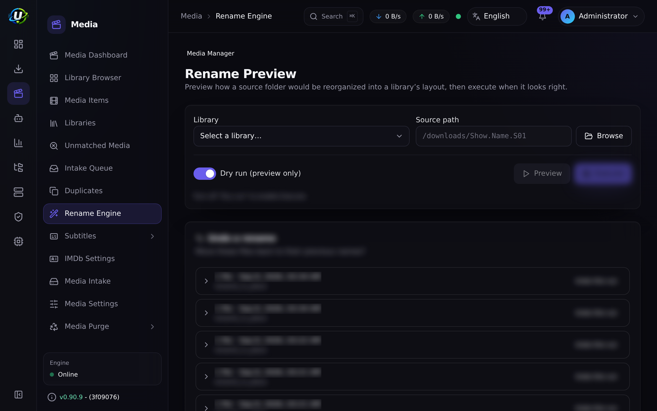Collapse sidebar with the panel toggle icon
Screen dimensions: 657x411
click(x=18, y=394)
